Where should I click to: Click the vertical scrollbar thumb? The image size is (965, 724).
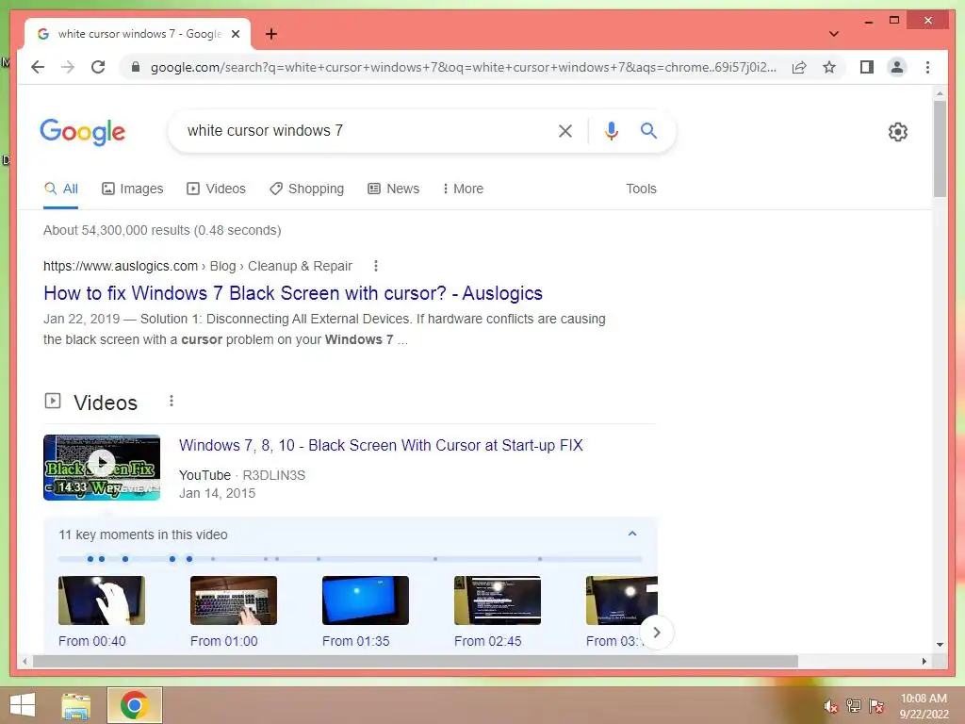pyautogui.click(x=940, y=148)
